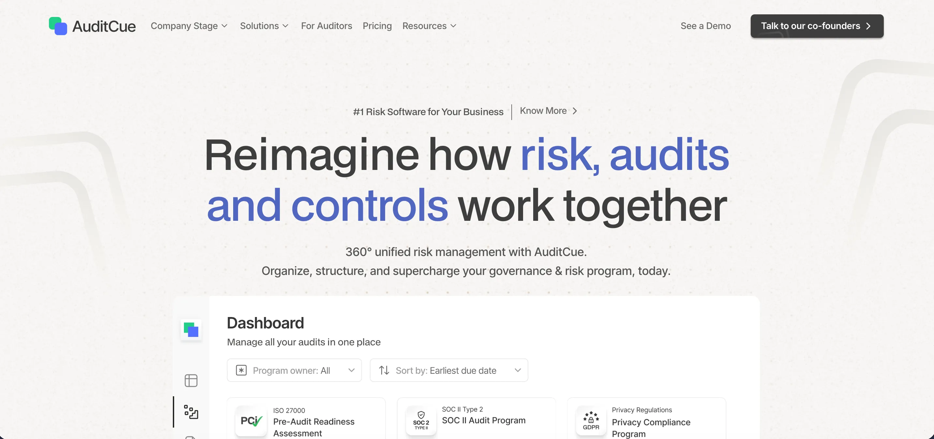
Task: Click the SOC 2 Type II badge
Action: (421, 420)
